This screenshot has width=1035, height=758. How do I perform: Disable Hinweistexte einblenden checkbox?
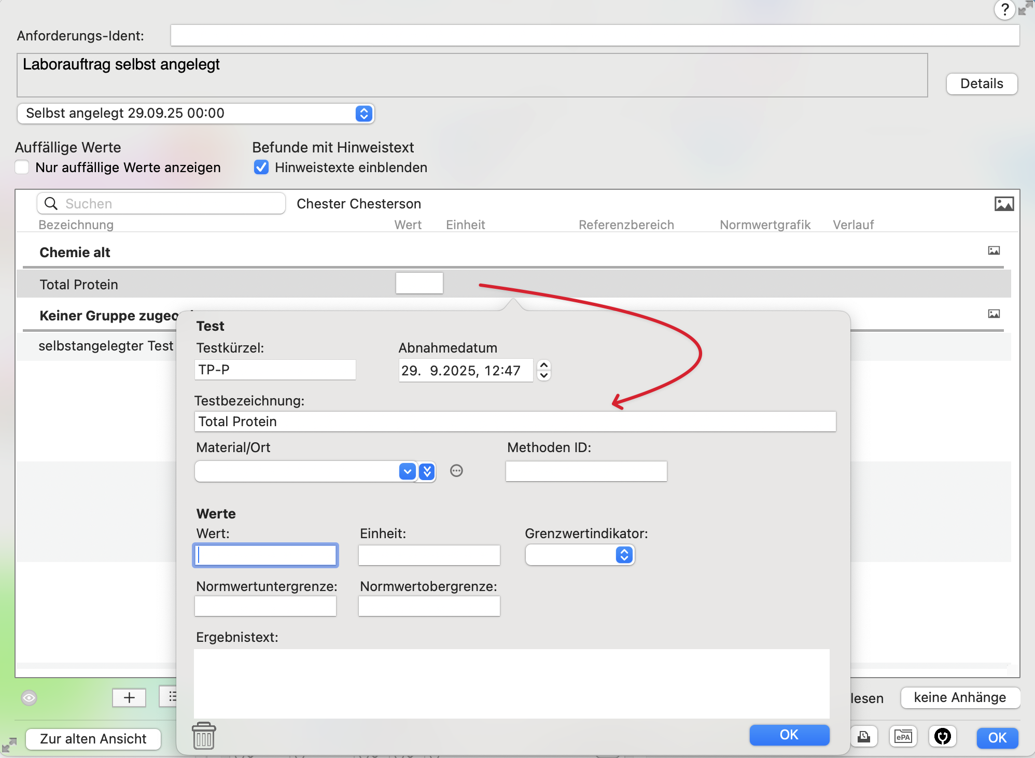tap(261, 167)
